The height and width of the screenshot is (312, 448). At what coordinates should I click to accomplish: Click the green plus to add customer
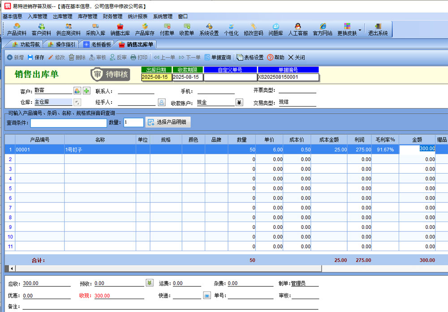tap(86, 91)
